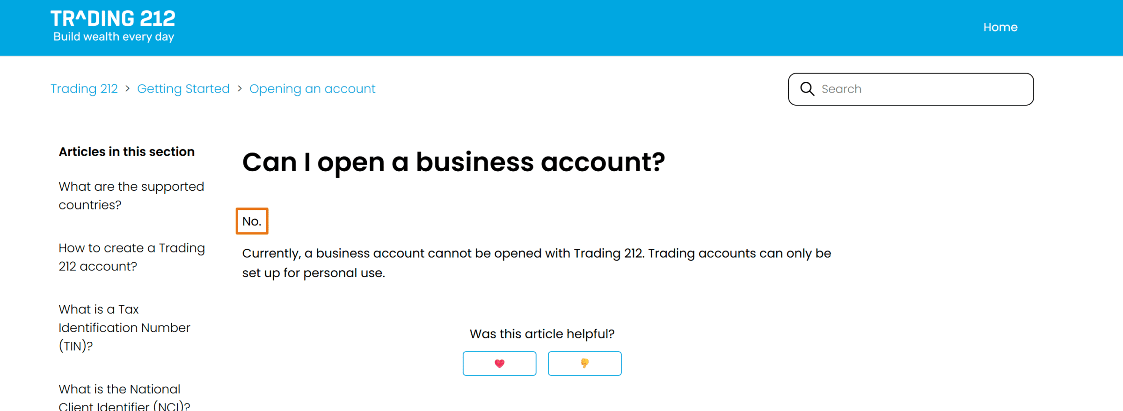
Task: Open the Trading 212 breadcrumb link
Action: [84, 89]
